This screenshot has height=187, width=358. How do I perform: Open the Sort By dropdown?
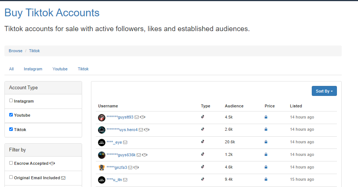pyautogui.click(x=324, y=91)
